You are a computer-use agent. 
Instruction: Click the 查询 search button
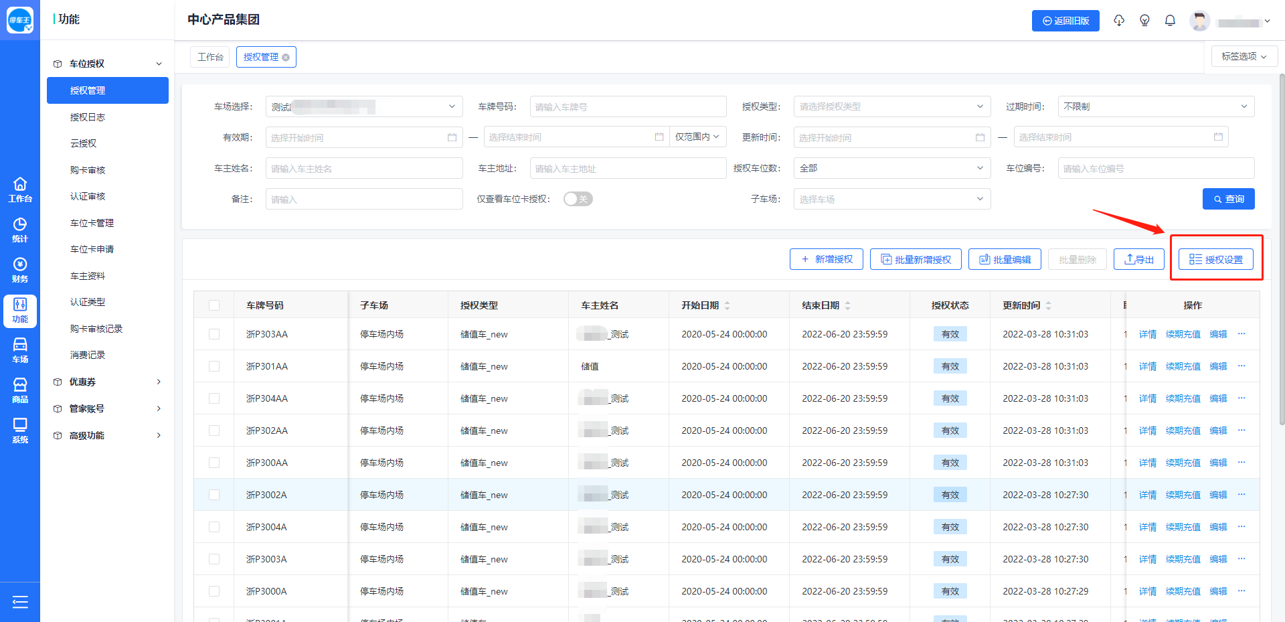(1228, 199)
